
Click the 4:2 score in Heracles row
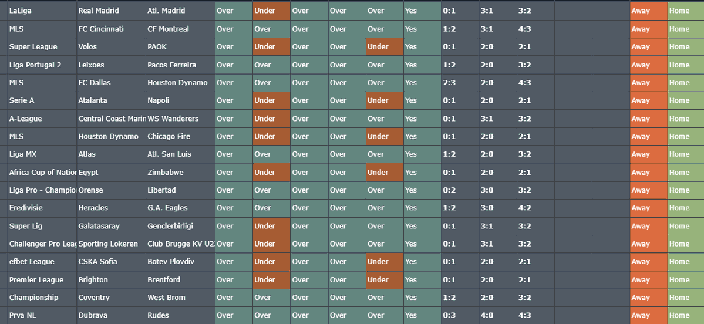pos(524,208)
